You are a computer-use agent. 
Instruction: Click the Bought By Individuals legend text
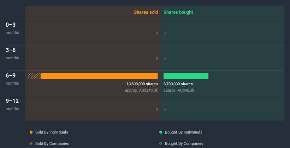click(x=183, y=132)
